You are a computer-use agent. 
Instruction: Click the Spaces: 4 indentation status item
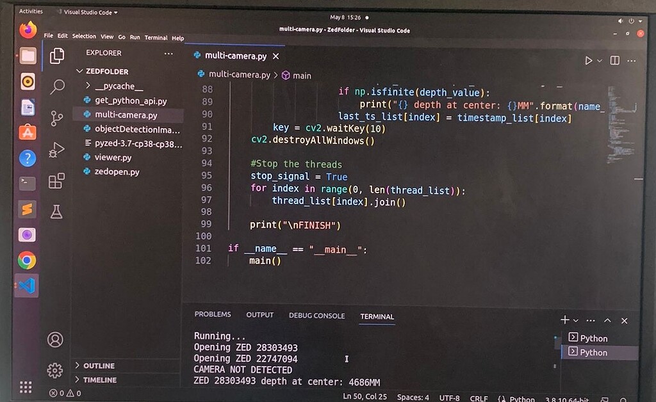coord(413,398)
